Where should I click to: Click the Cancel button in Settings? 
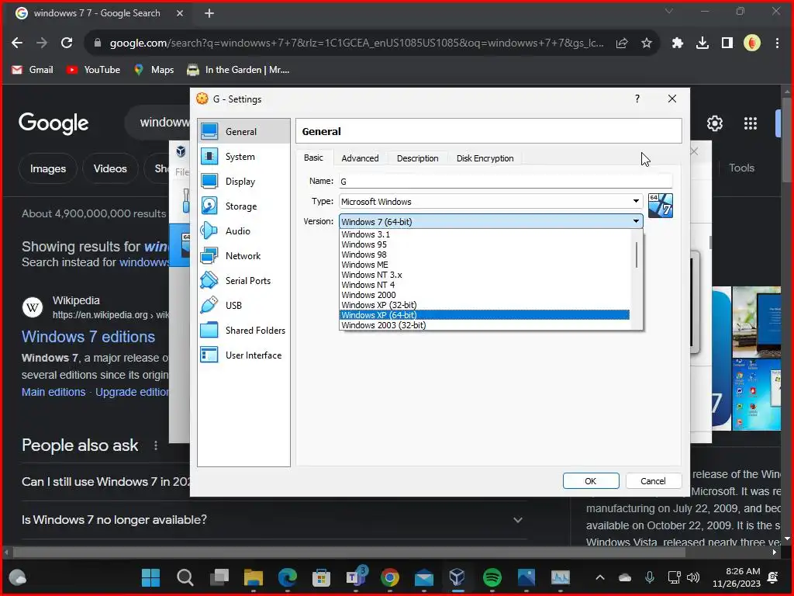tap(653, 481)
